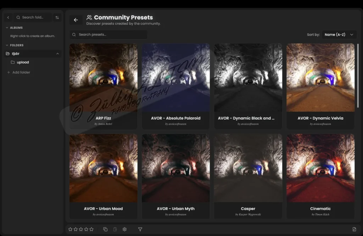
Task: Click 'Discover presets created by the community.' subtitle
Action: click(123, 24)
